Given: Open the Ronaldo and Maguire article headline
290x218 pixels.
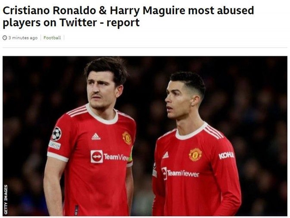Looking at the screenshot, I should click(128, 16).
